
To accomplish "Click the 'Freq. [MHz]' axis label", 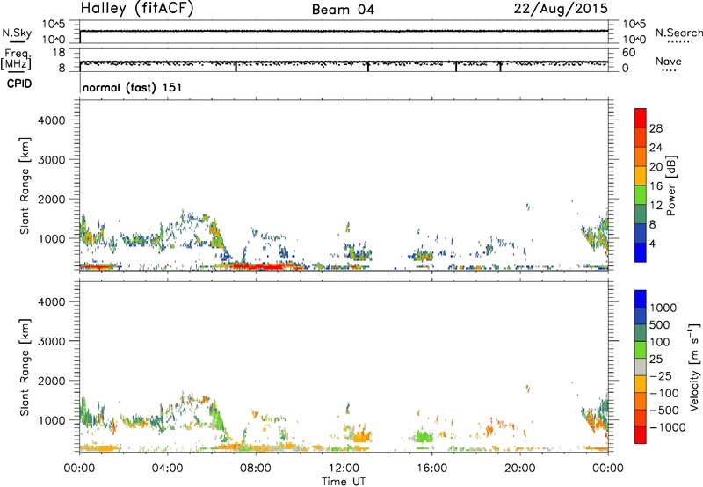I will 16,59.
